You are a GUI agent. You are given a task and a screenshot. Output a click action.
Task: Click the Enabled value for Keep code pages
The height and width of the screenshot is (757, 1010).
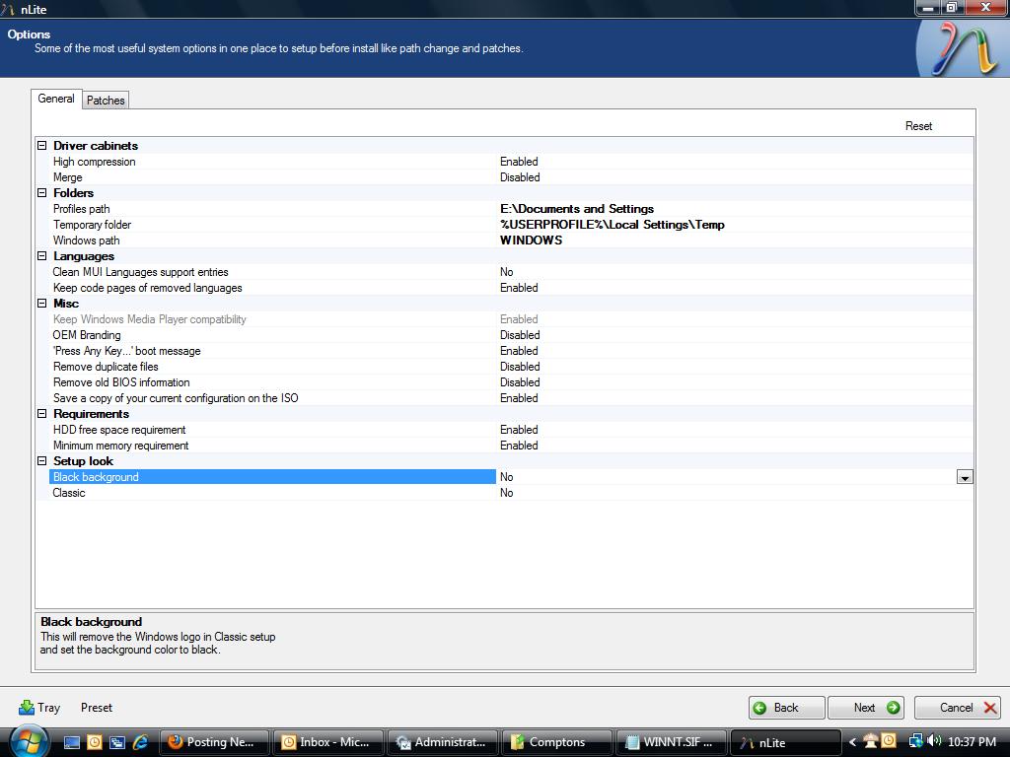tap(519, 288)
